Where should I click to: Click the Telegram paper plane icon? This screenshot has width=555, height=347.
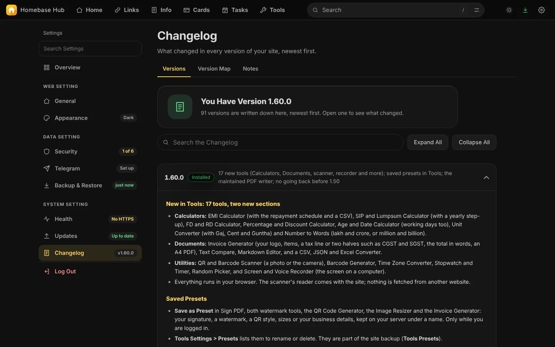coord(47,168)
